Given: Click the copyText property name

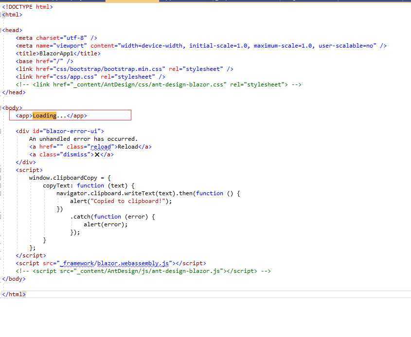Looking at the screenshot, I should coord(56,185).
